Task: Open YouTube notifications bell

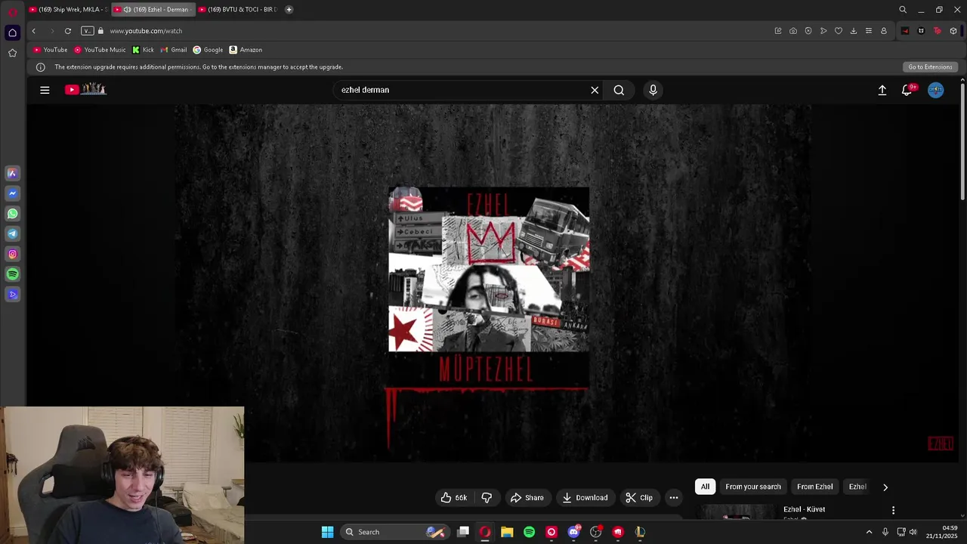Action: pos(907,90)
